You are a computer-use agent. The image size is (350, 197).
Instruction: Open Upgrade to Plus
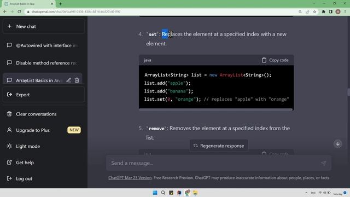44,130
